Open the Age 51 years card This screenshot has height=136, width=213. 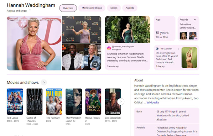[164, 29]
